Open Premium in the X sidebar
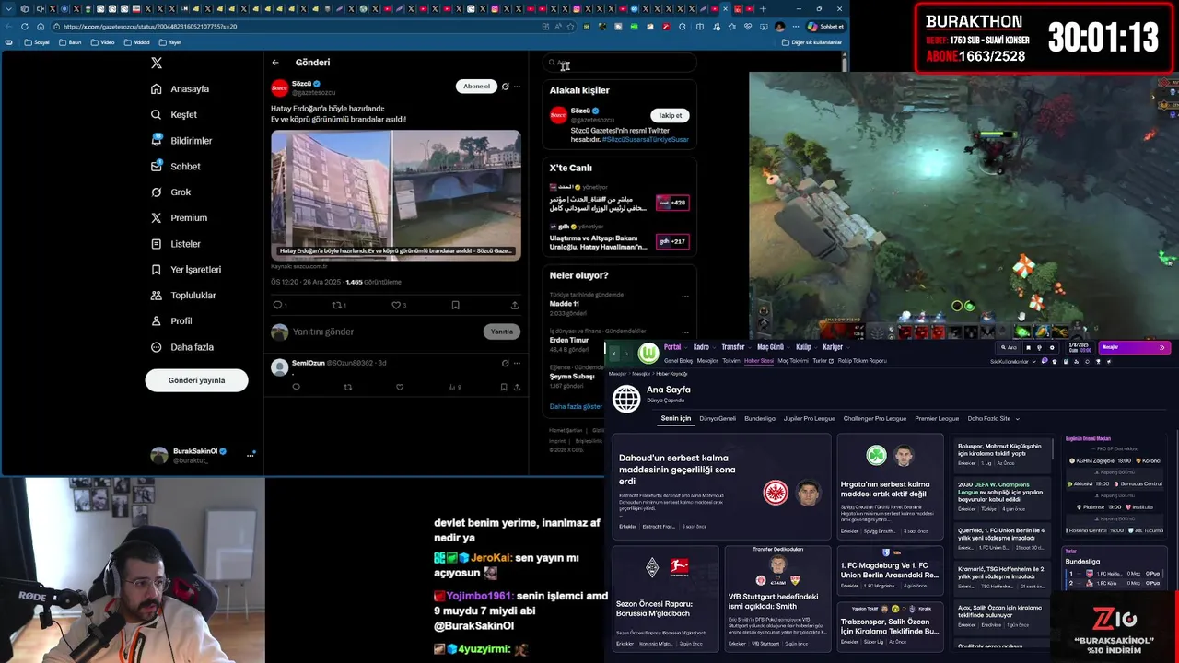The width and height of the screenshot is (1179, 663). pyautogui.click(x=179, y=218)
